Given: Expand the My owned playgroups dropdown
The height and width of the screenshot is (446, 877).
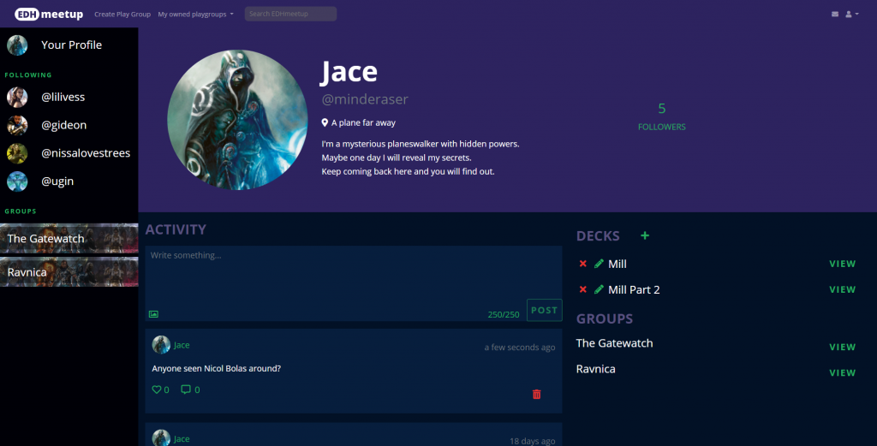Looking at the screenshot, I should tap(195, 15).
